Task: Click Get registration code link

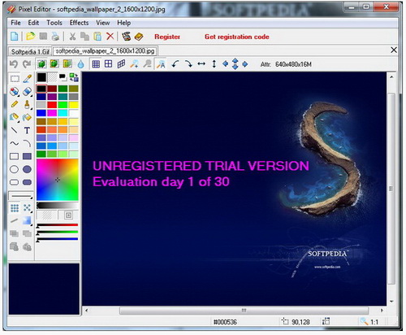Action: 237,37
